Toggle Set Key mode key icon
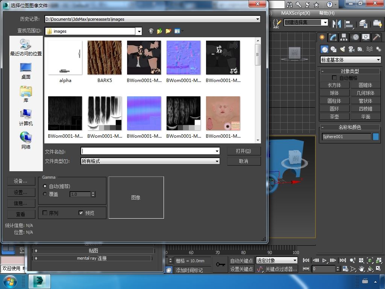Viewport: 385px width, 289px height. [220, 265]
